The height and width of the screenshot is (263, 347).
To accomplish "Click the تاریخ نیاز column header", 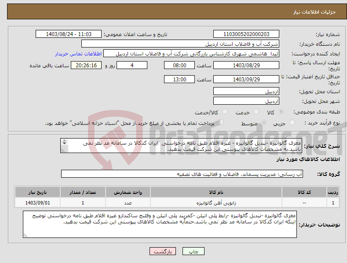I will click(38, 192).
